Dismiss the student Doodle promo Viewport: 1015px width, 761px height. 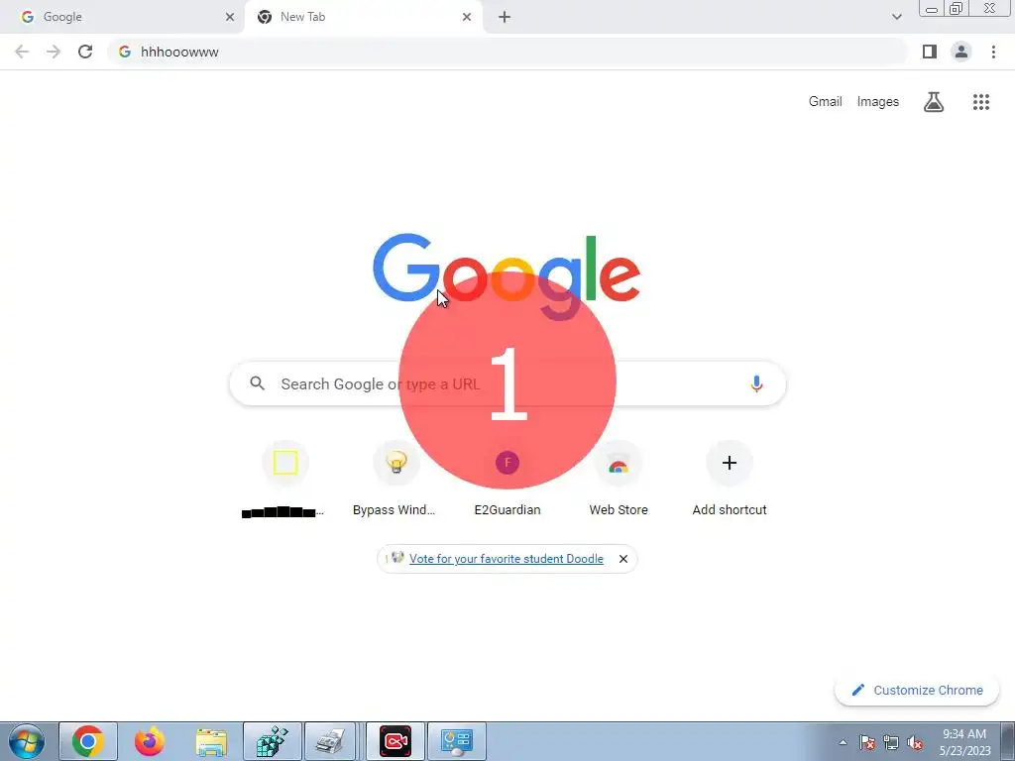(623, 559)
